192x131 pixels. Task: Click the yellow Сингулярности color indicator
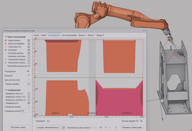coord(6,47)
